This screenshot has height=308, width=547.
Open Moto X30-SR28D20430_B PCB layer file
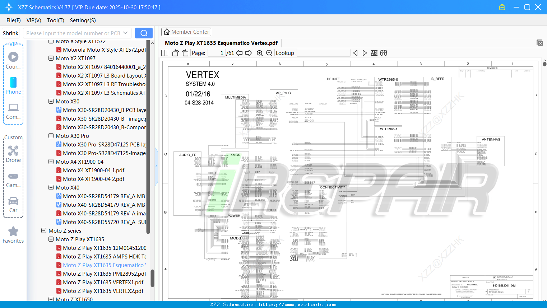point(105,110)
